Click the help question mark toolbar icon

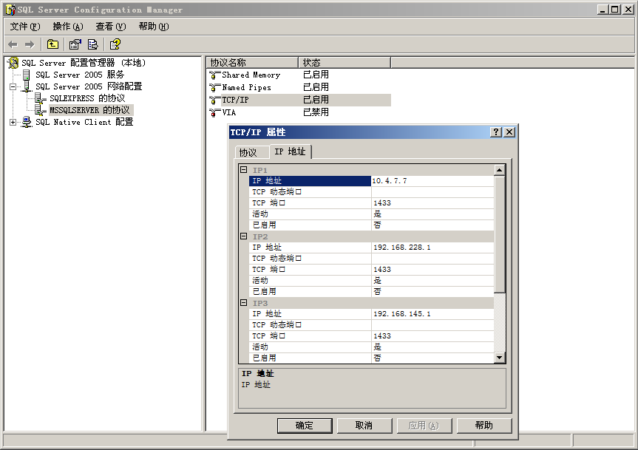pos(114,44)
